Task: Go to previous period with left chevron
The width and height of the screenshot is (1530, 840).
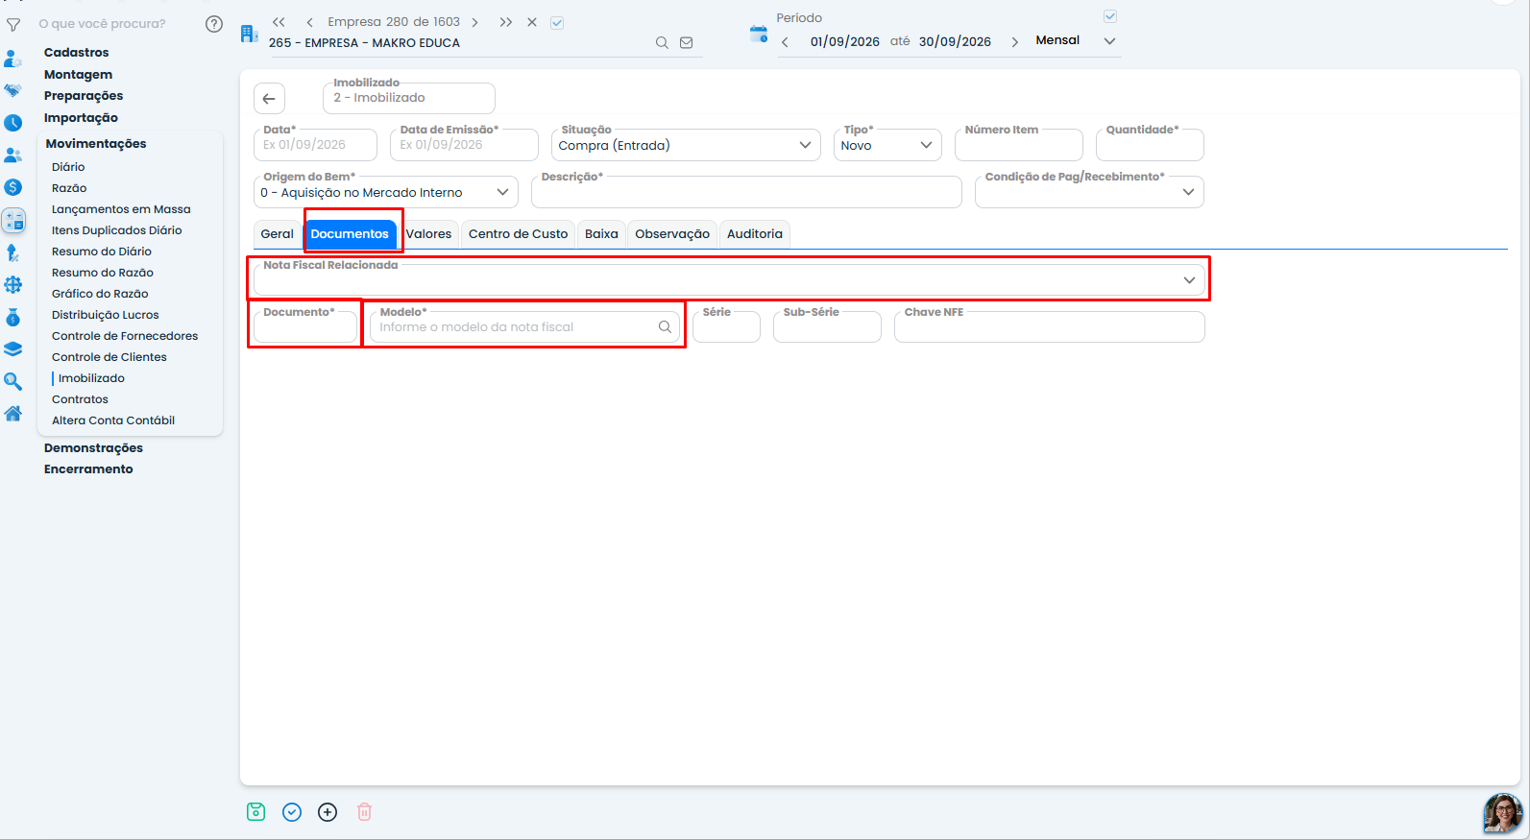Action: [785, 42]
